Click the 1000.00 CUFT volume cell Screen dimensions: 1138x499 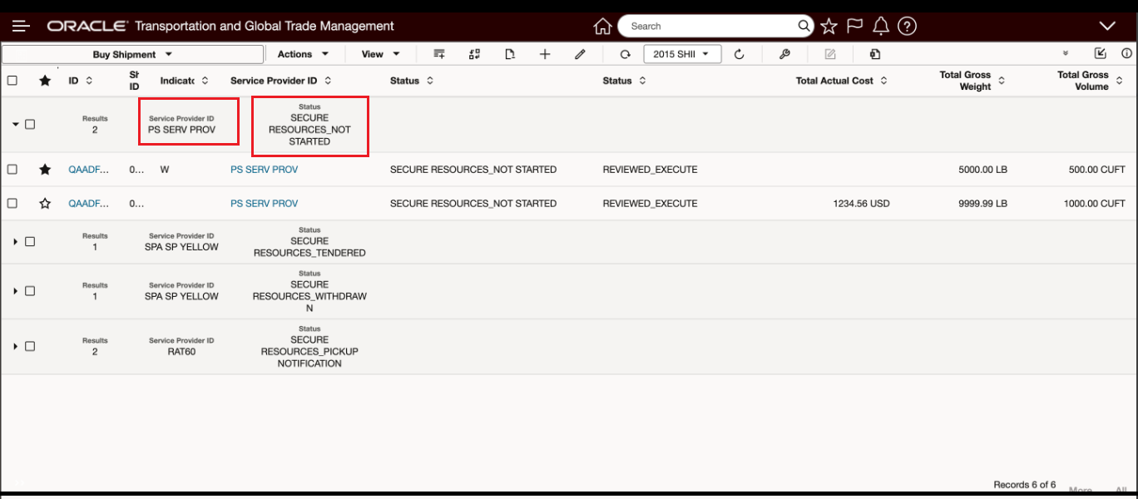[x=1094, y=204]
